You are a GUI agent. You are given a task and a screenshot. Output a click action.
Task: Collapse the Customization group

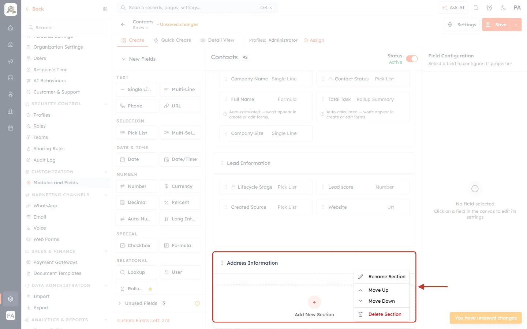click(x=105, y=172)
